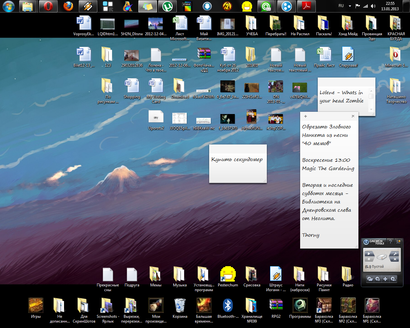
Task: Open Adobe Reader from the taskbar
Action: (307, 6)
